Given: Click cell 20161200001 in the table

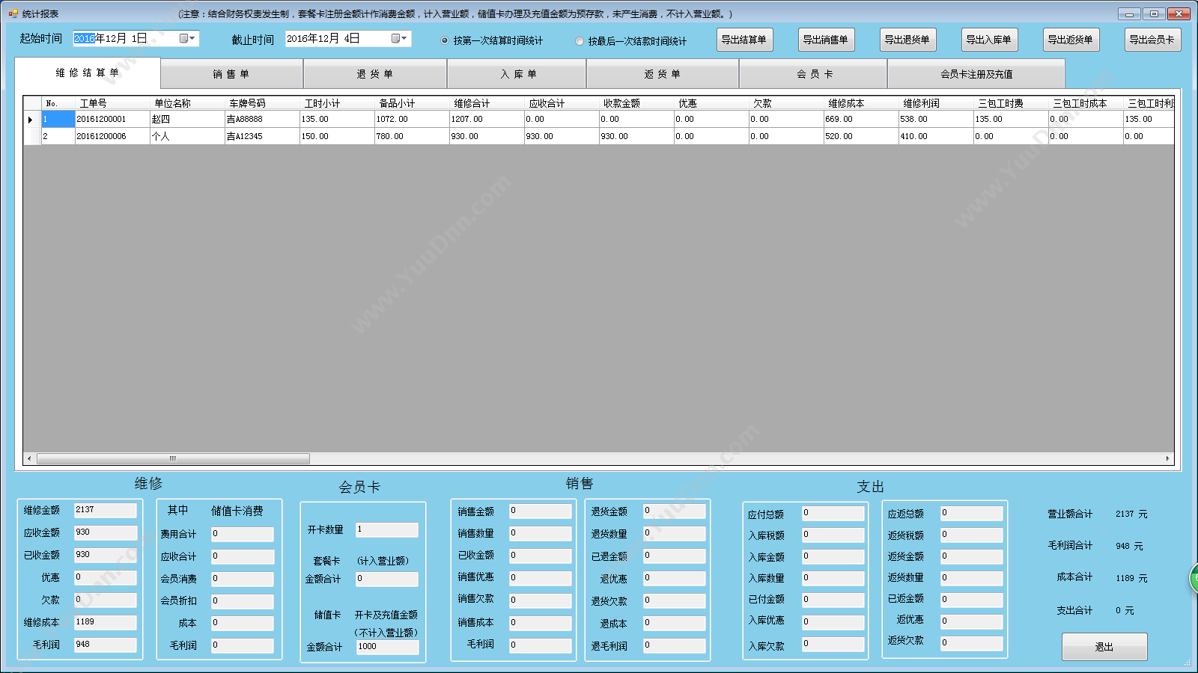Looking at the screenshot, I should click(112, 120).
